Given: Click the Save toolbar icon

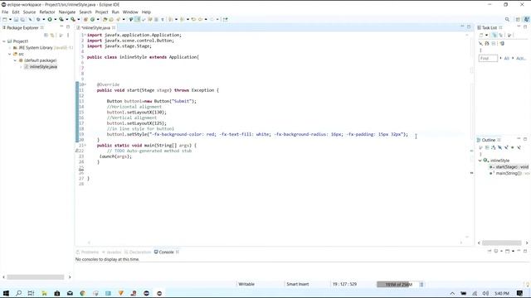Looking at the screenshot, I should [x=16, y=19].
